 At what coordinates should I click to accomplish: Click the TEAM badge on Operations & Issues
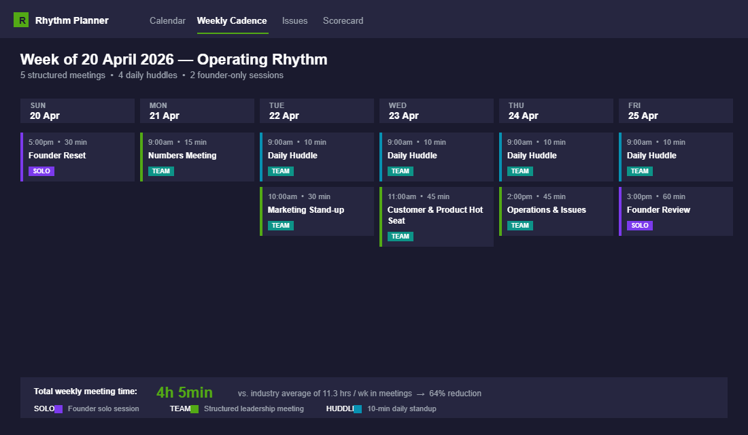pyautogui.click(x=520, y=225)
